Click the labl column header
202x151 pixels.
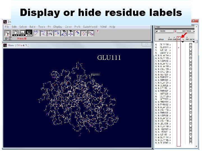click(x=178, y=39)
